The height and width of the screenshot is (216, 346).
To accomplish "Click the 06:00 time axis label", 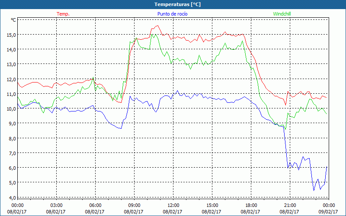I will (95, 205).
